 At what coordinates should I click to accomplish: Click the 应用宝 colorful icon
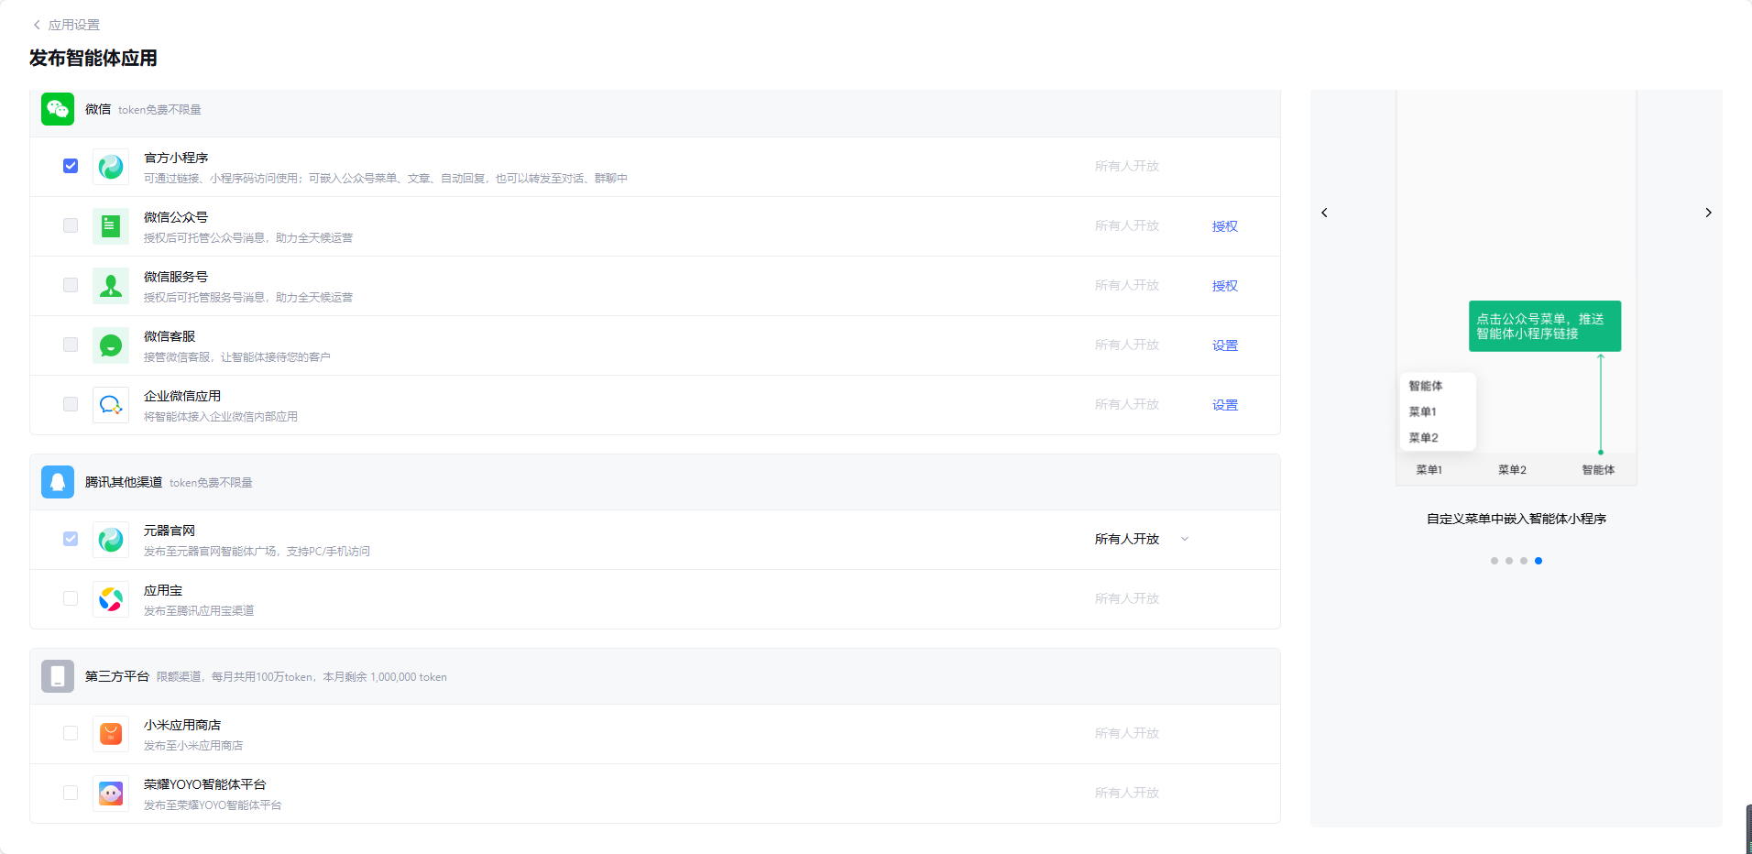111,599
